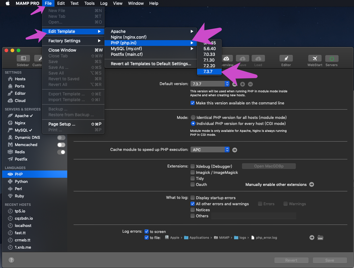Open the Apple menu
The image size is (354, 268).
coord(8,3)
